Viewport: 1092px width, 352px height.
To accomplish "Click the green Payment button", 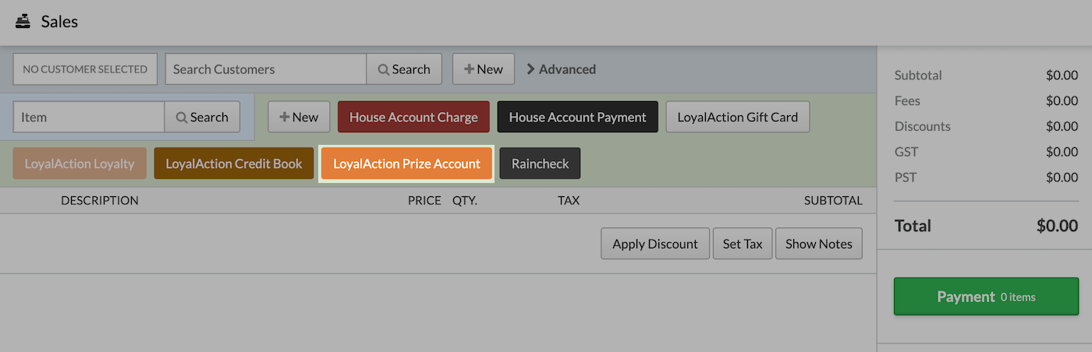I will pyautogui.click(x=987, y=297).
